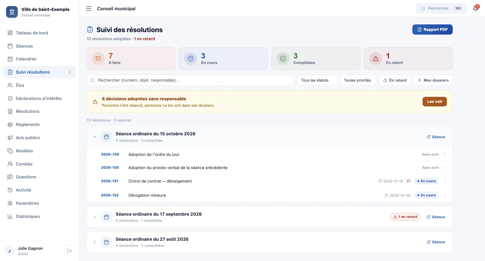Screen dimensions: 485x261
Task: Click calendar icon of the 27 août séance
Action: [x=106, y=242]
